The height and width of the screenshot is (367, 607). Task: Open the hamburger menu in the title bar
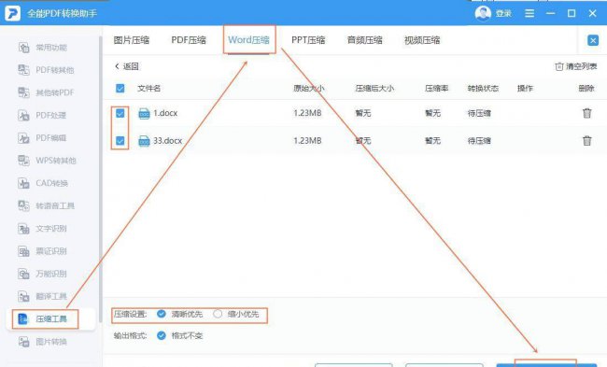pyautogui.click(x=529, y=14)
